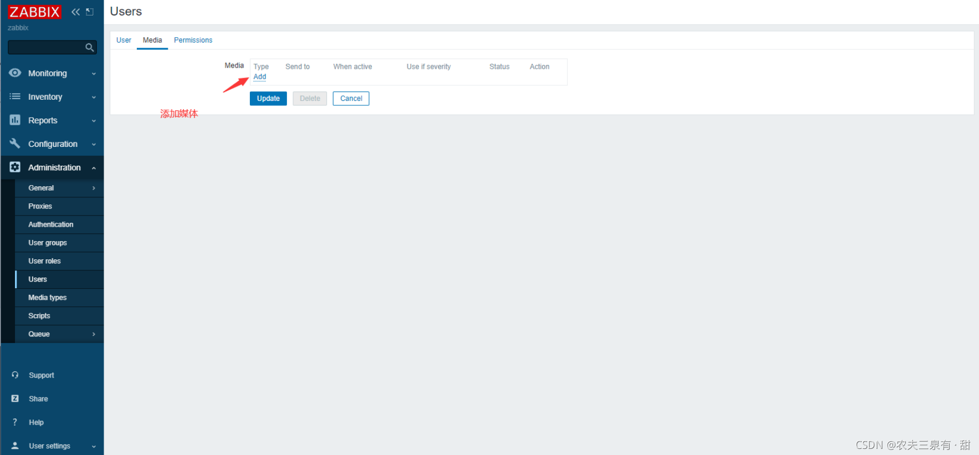Screen dimensions: 979x455
Task: Click the ZABBIX logo
Action: point(34,12)
